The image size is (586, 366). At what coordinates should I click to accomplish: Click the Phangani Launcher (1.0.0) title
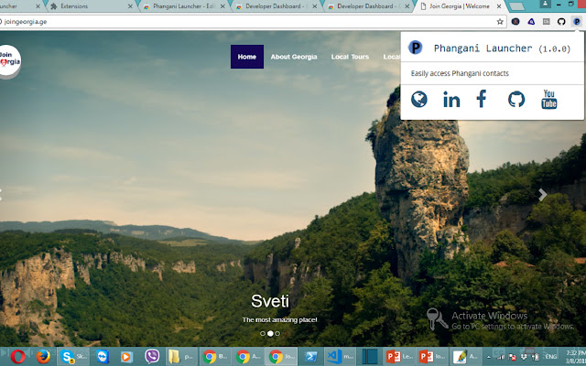[x=502, y=48]
